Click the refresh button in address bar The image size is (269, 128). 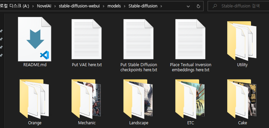click(x=198, y=6)
